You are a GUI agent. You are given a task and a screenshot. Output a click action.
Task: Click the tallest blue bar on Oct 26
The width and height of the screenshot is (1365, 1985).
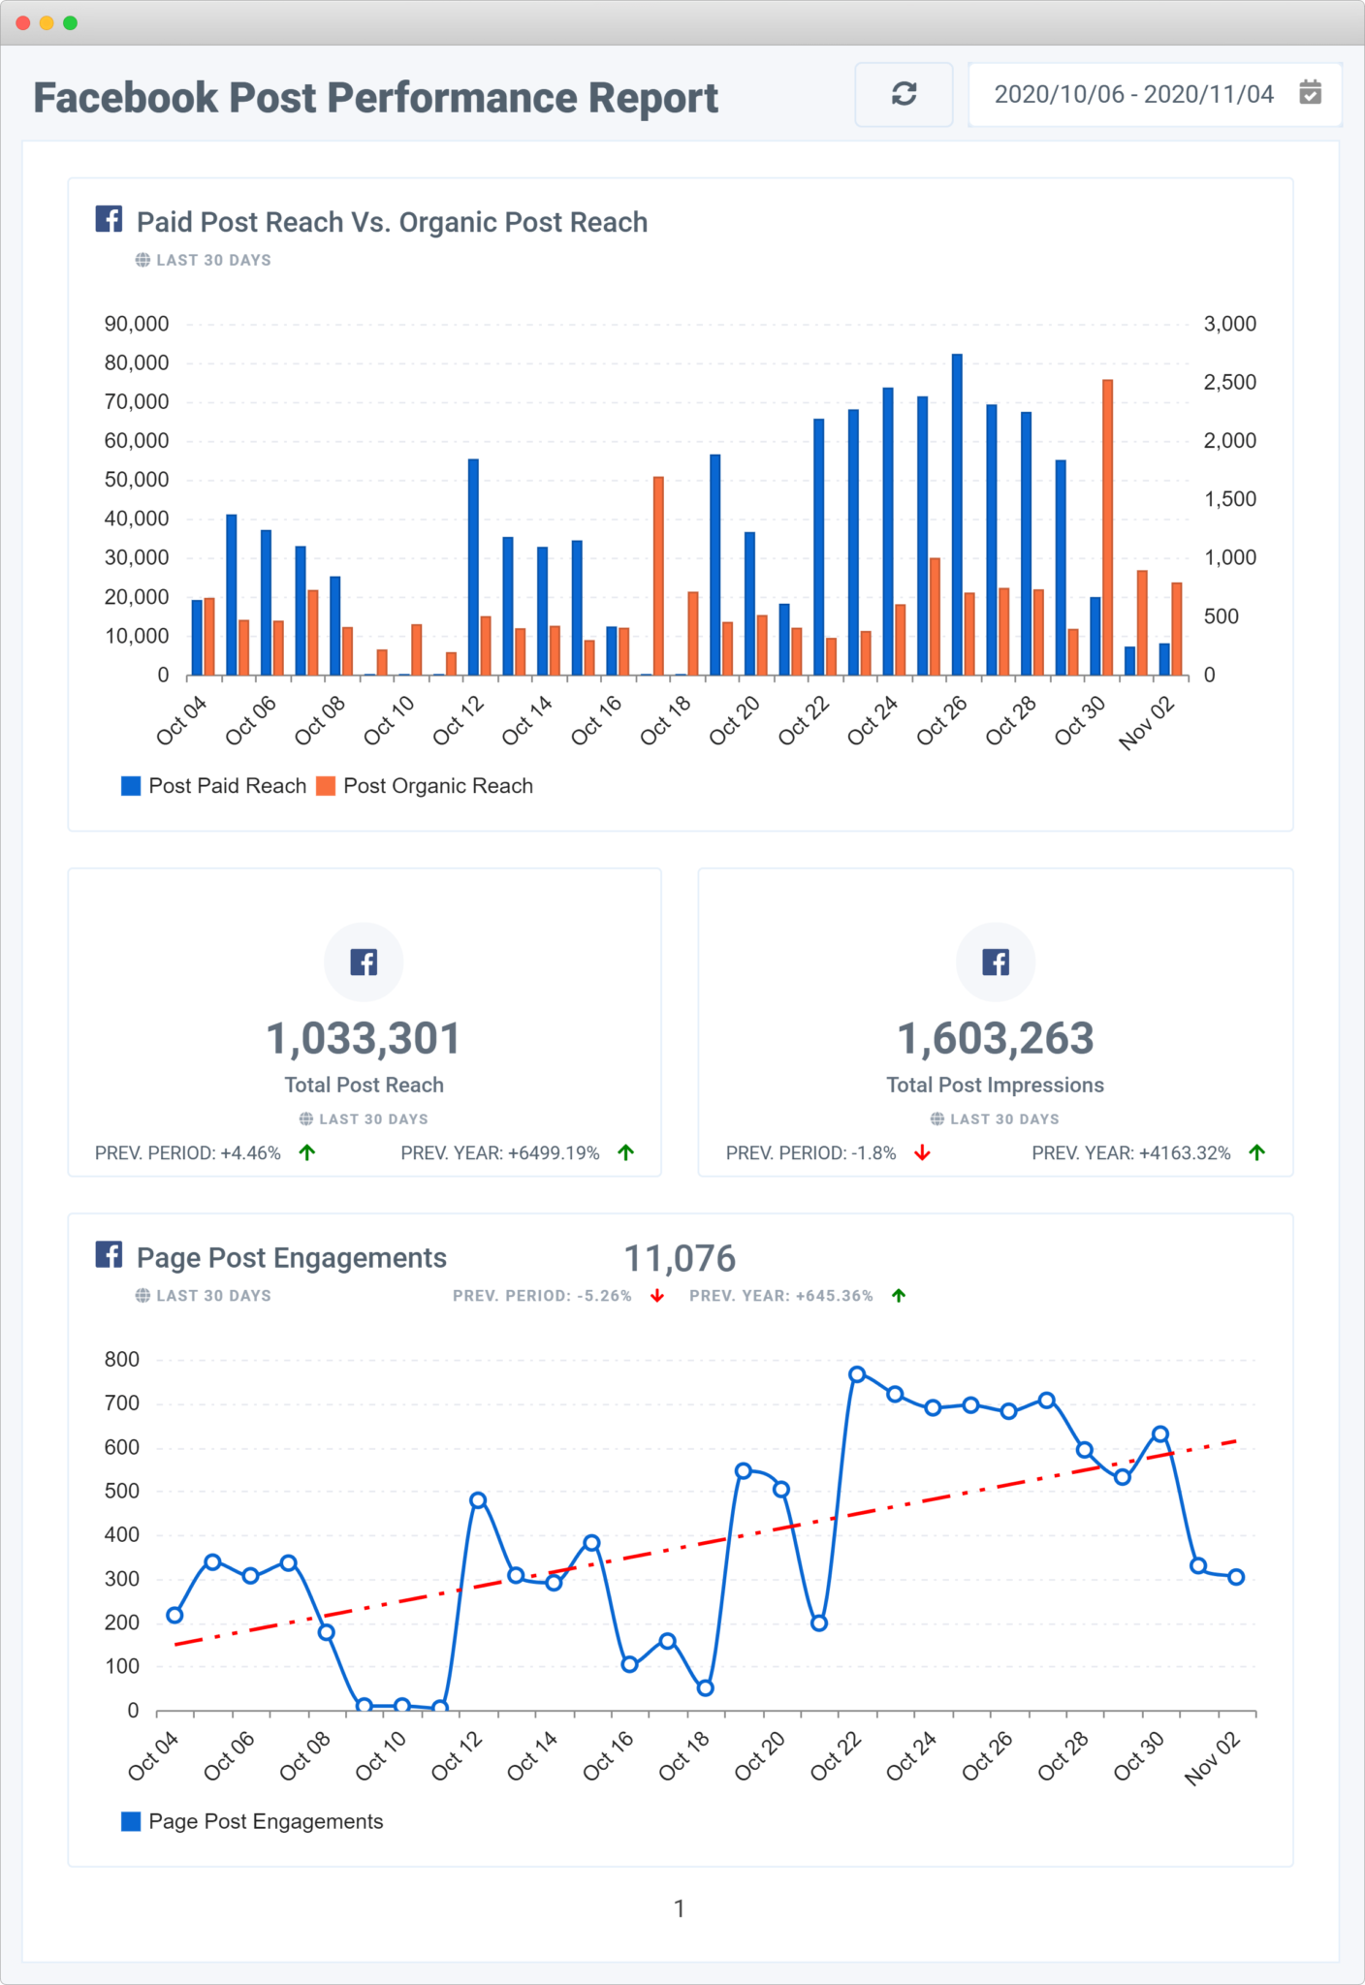(x=957, y=515)
